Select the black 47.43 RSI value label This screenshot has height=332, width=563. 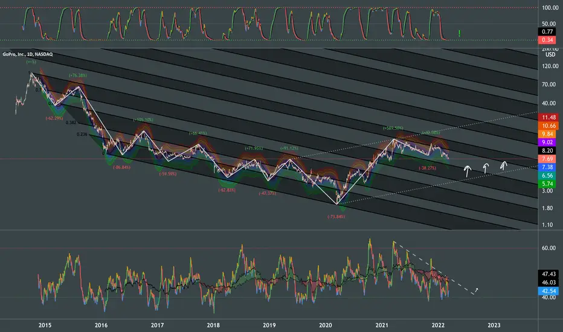point(549,274)
